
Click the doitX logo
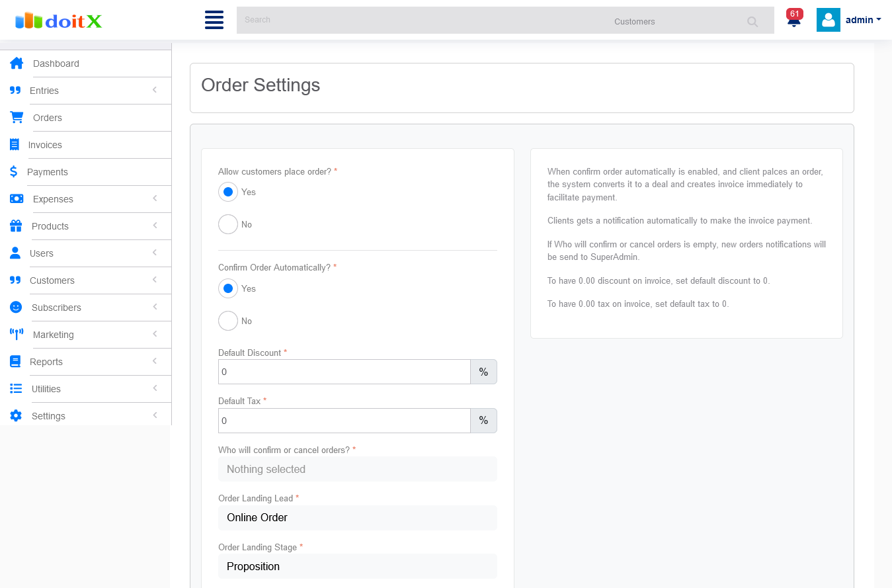(59, 21)
